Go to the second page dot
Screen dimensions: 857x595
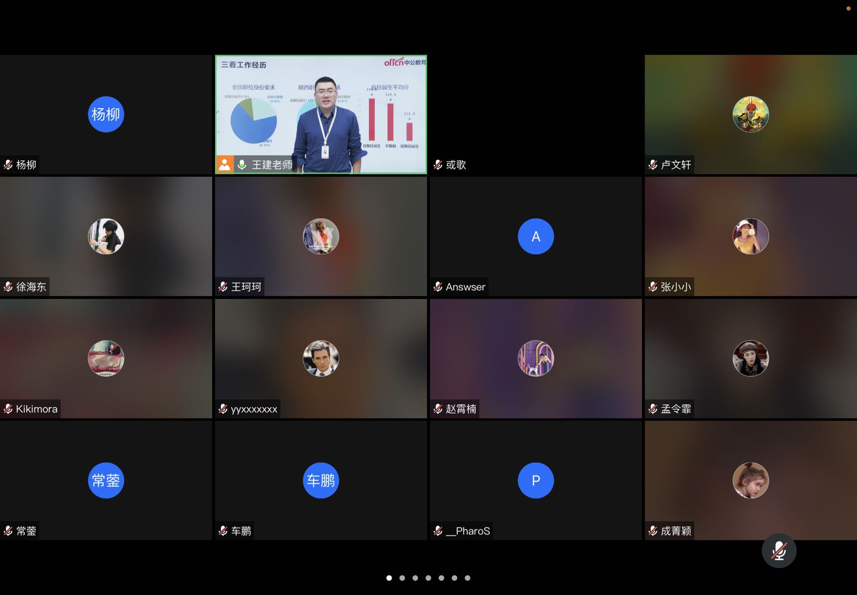(x=402, y=578)
